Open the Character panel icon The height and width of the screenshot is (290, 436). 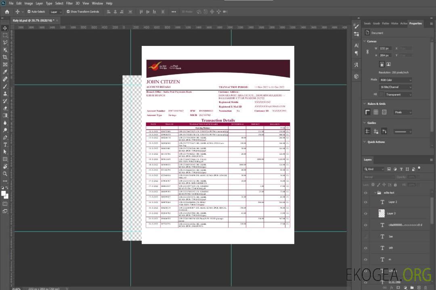point(356,46)
